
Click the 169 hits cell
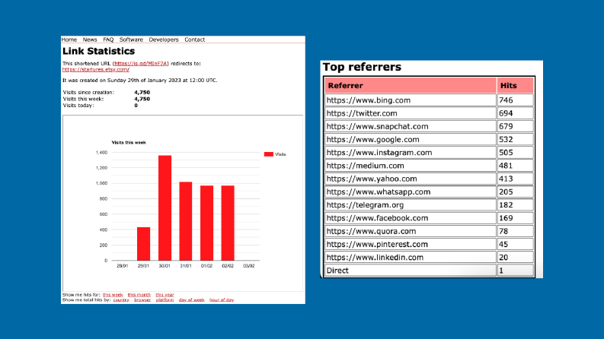point(516,218)
